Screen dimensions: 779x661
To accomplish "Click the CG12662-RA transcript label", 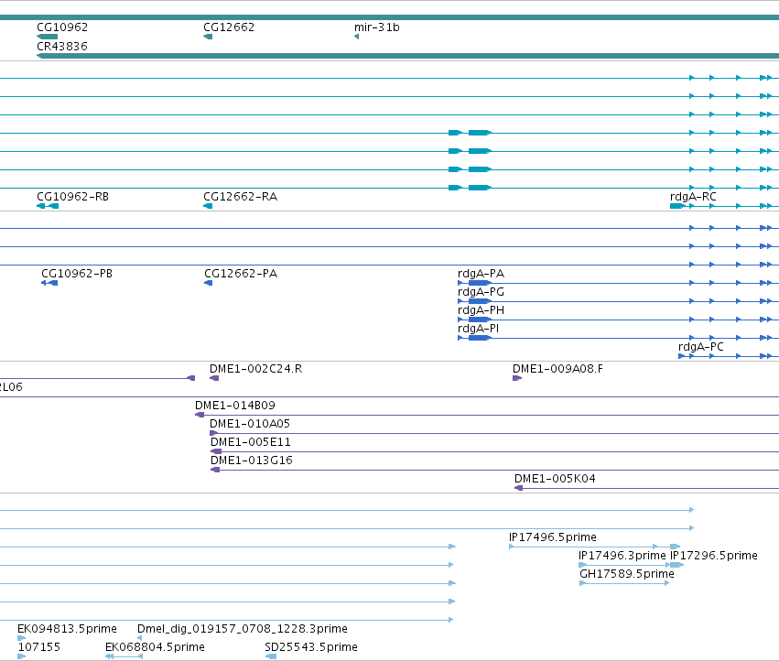I will click(x=241, y=197).
